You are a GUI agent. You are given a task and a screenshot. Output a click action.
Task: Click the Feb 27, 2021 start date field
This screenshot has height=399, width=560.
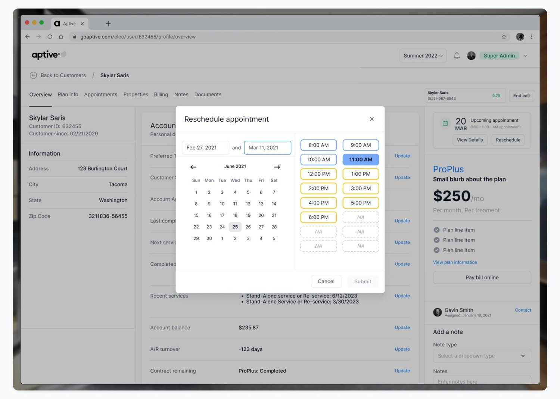[x=205, y=147]
